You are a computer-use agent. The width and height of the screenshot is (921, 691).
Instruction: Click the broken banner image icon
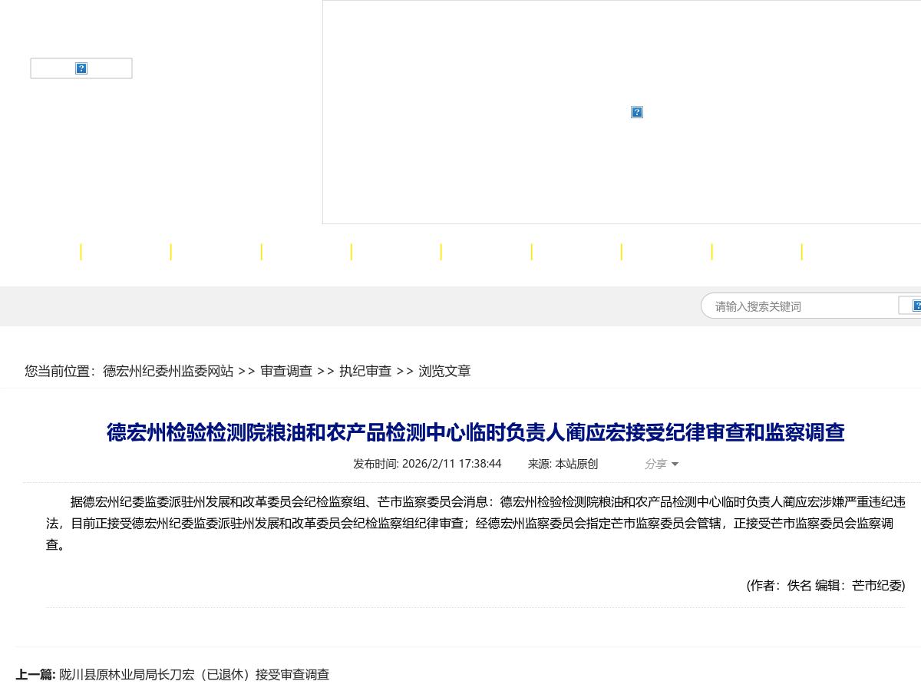637,112
